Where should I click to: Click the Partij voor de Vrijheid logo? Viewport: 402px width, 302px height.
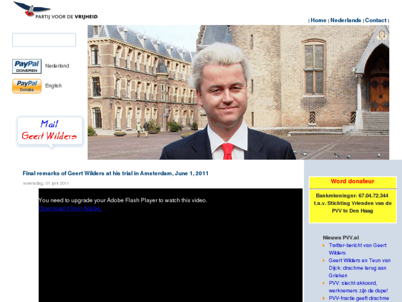pyautogui.click(x=55, y=11)
